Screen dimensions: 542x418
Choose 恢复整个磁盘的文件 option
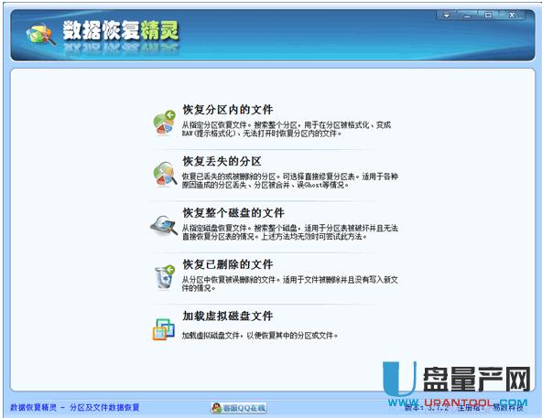click(233, 213)
